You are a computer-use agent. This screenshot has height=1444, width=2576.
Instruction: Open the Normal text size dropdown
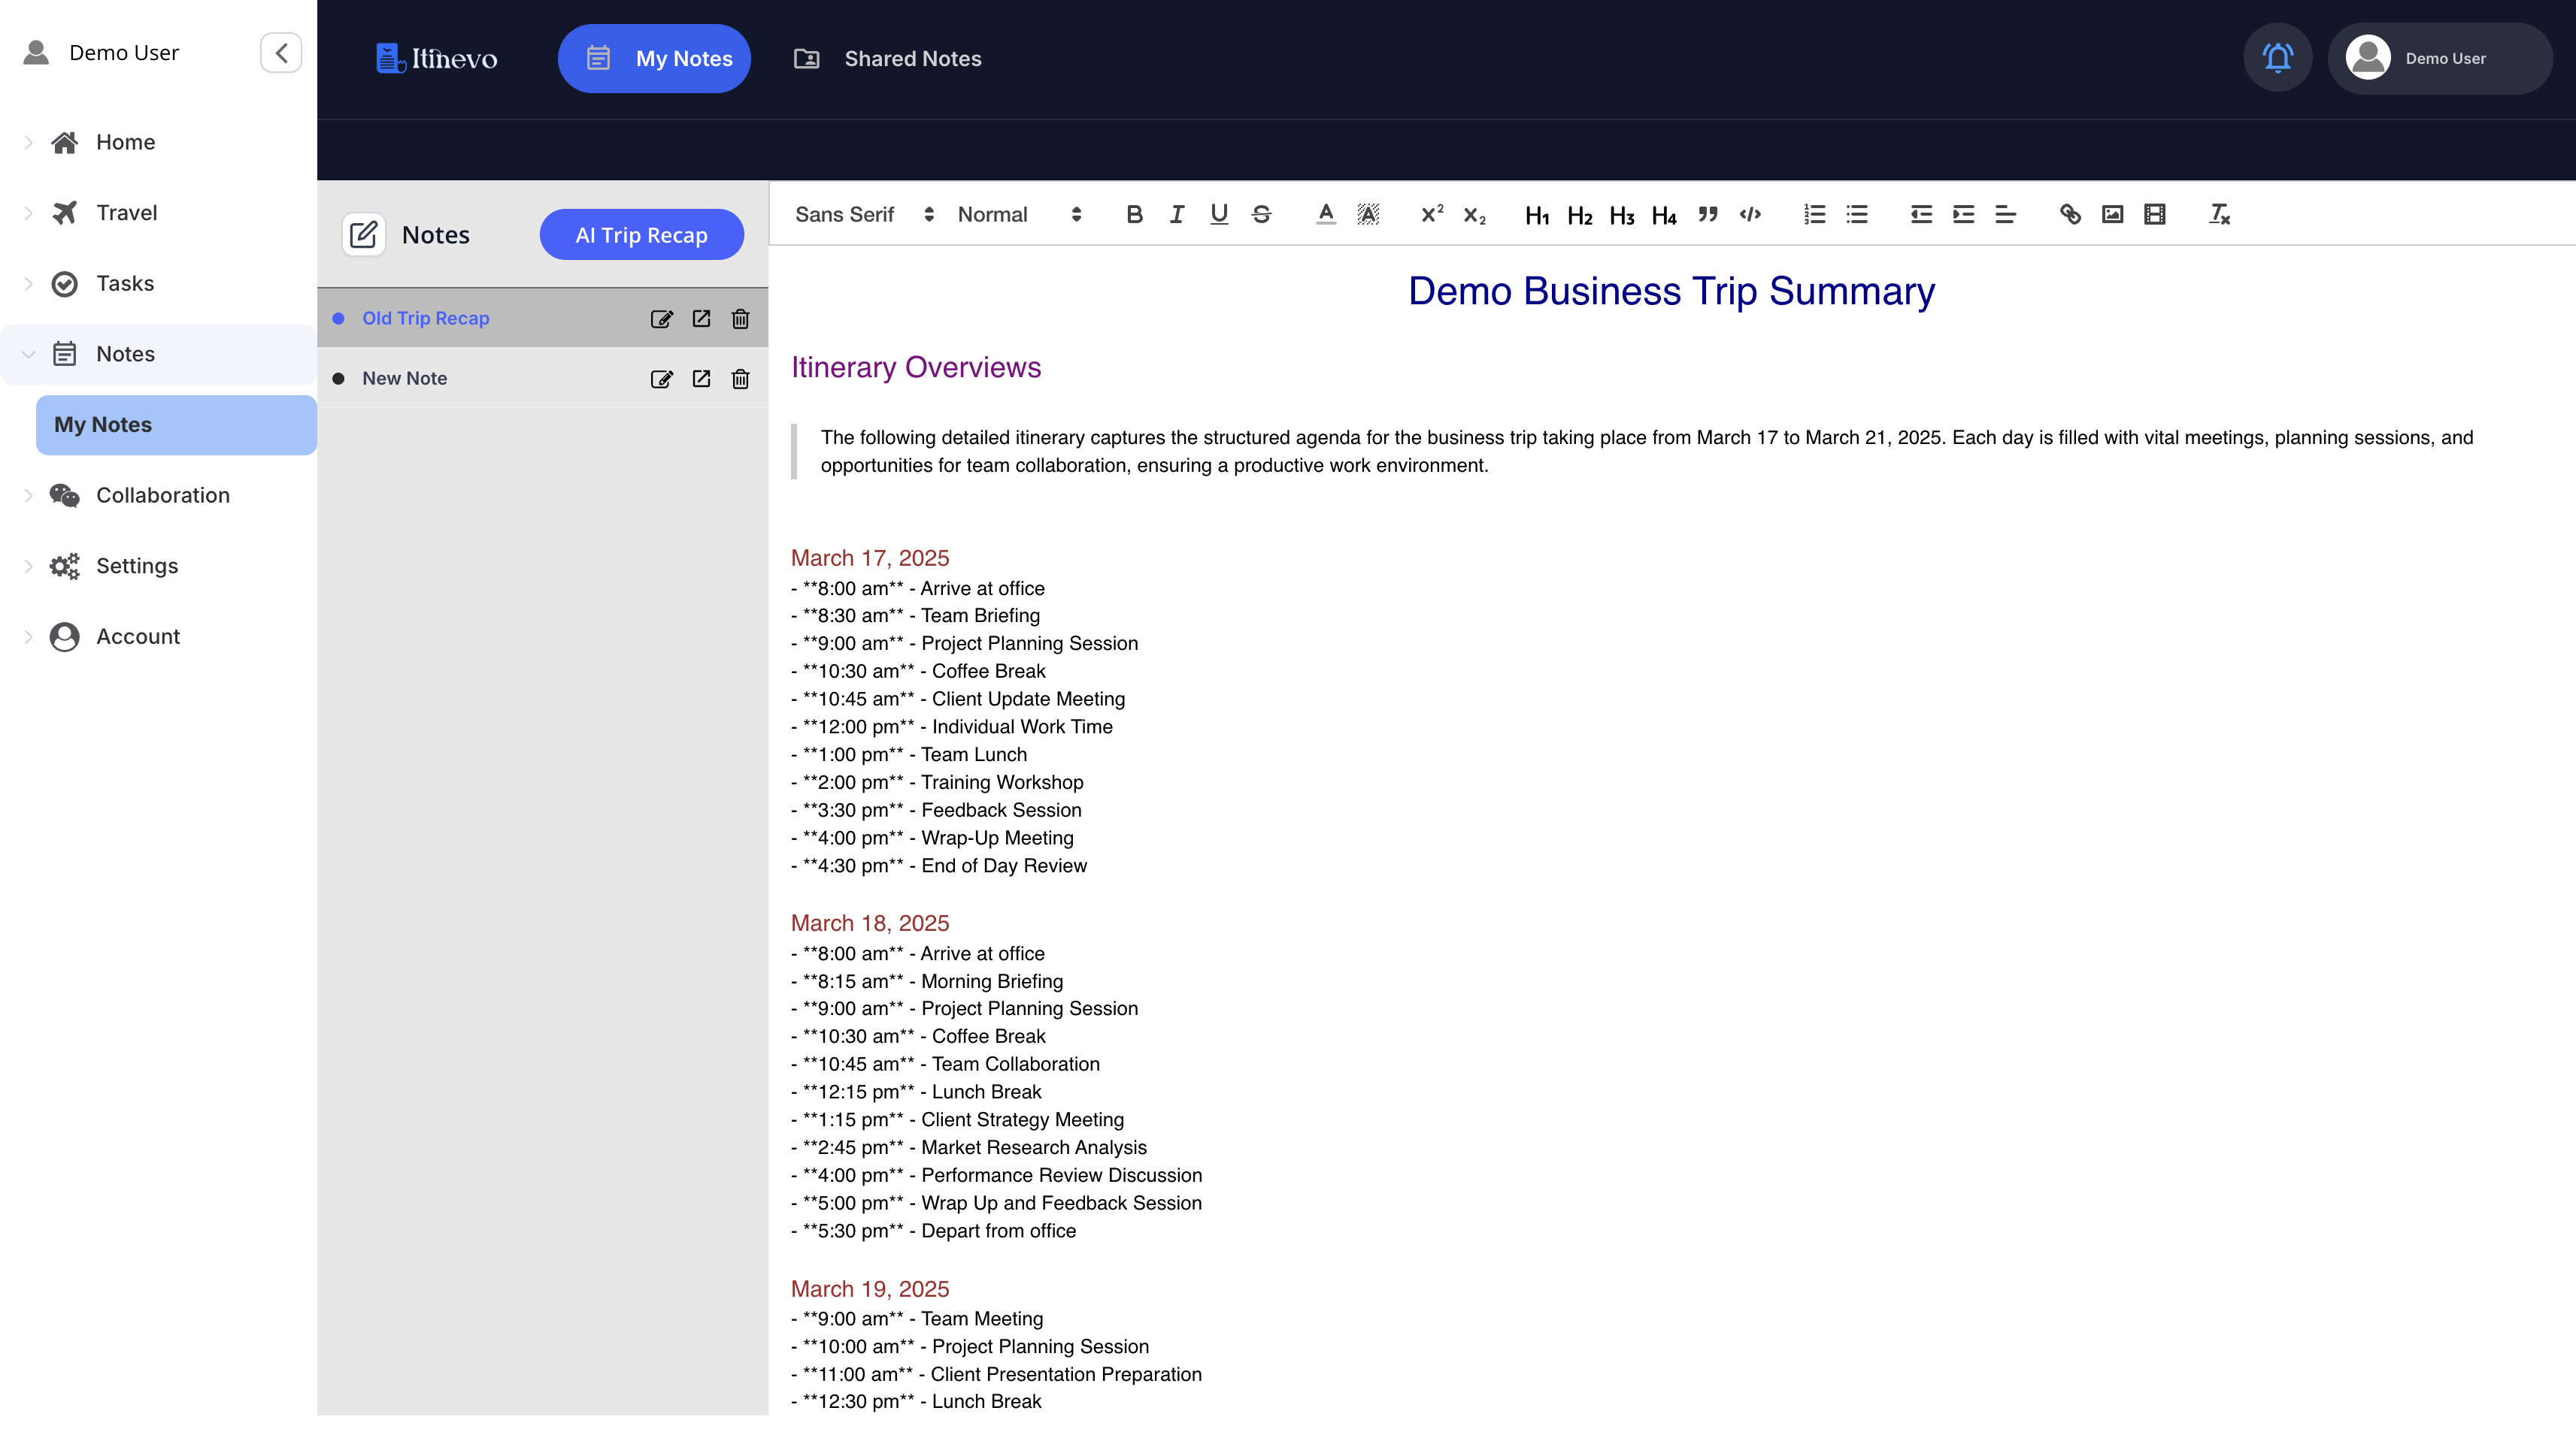click(1019, 214)
